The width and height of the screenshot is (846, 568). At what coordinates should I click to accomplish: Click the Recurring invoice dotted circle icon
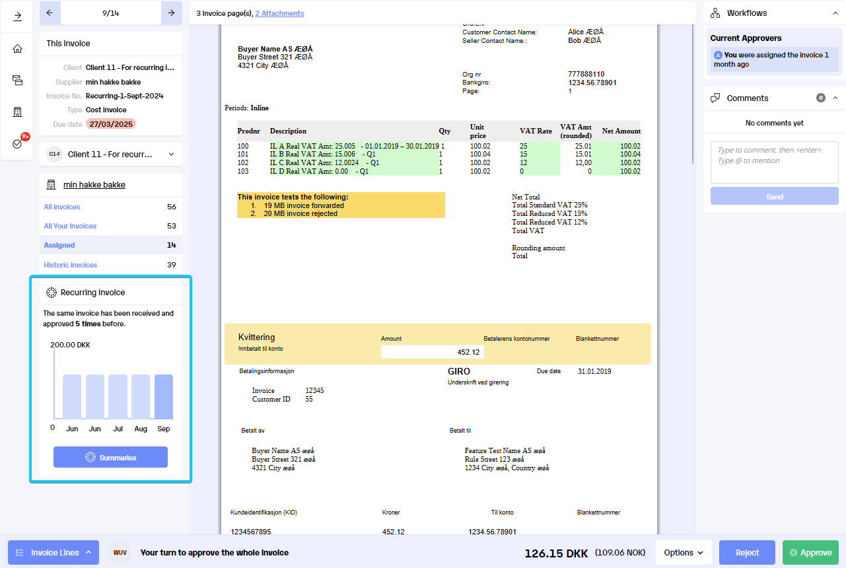click(51, 292)
